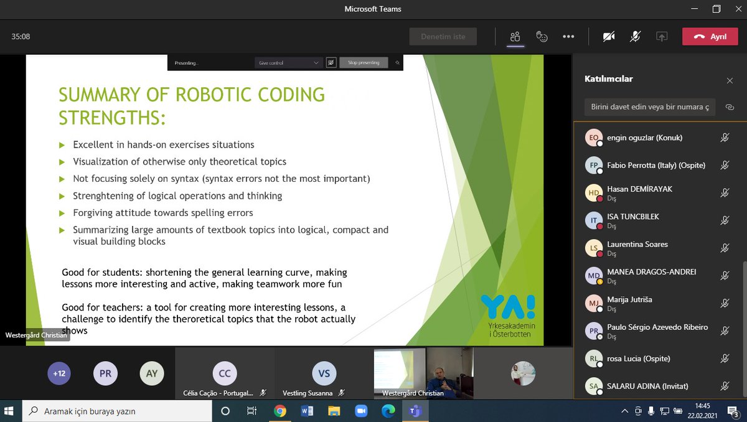Click mic icon for rosa Lucia

pyautogui.click(x=725, y=359)
